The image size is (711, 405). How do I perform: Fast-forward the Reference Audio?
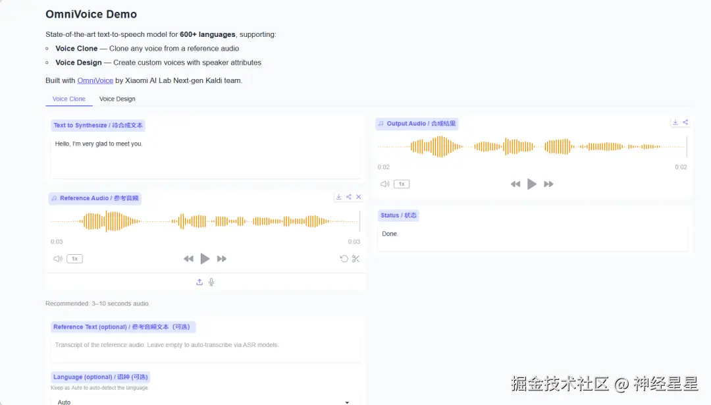click(x=222, y=259)
